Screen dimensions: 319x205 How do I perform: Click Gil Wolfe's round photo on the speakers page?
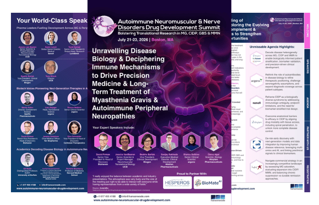click(x=27, y=159)
